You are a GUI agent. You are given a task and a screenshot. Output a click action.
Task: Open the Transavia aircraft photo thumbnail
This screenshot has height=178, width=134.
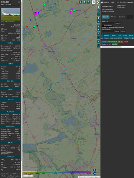click(x=10, y=14)
